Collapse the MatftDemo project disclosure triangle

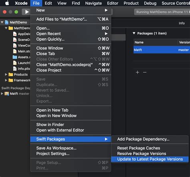2,22
